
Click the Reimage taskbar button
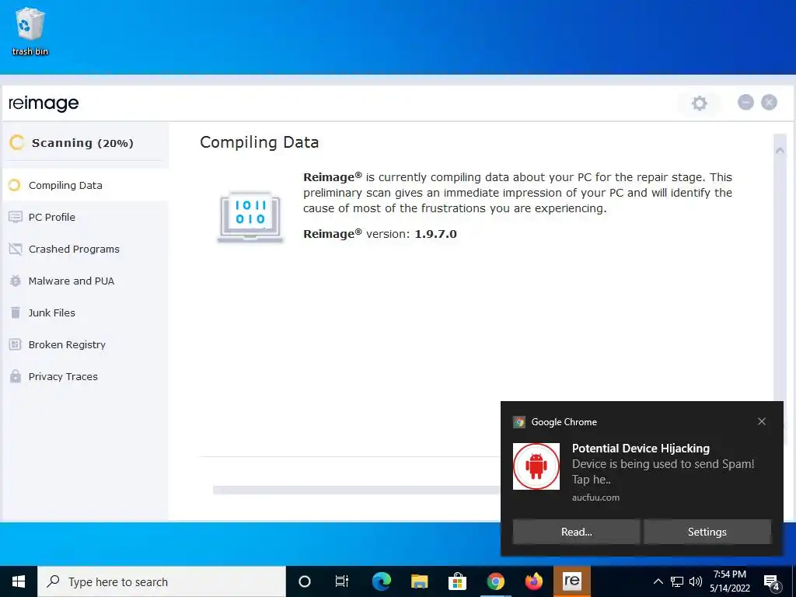(x=571, y=581)
